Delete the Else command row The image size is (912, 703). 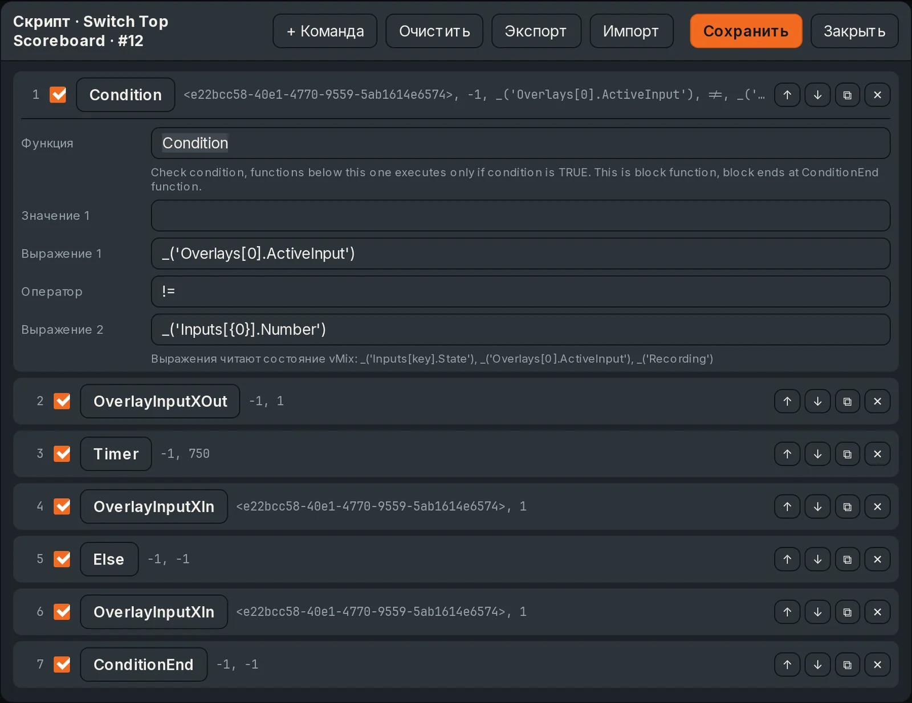pyautogui.click(x=878, y=559)
